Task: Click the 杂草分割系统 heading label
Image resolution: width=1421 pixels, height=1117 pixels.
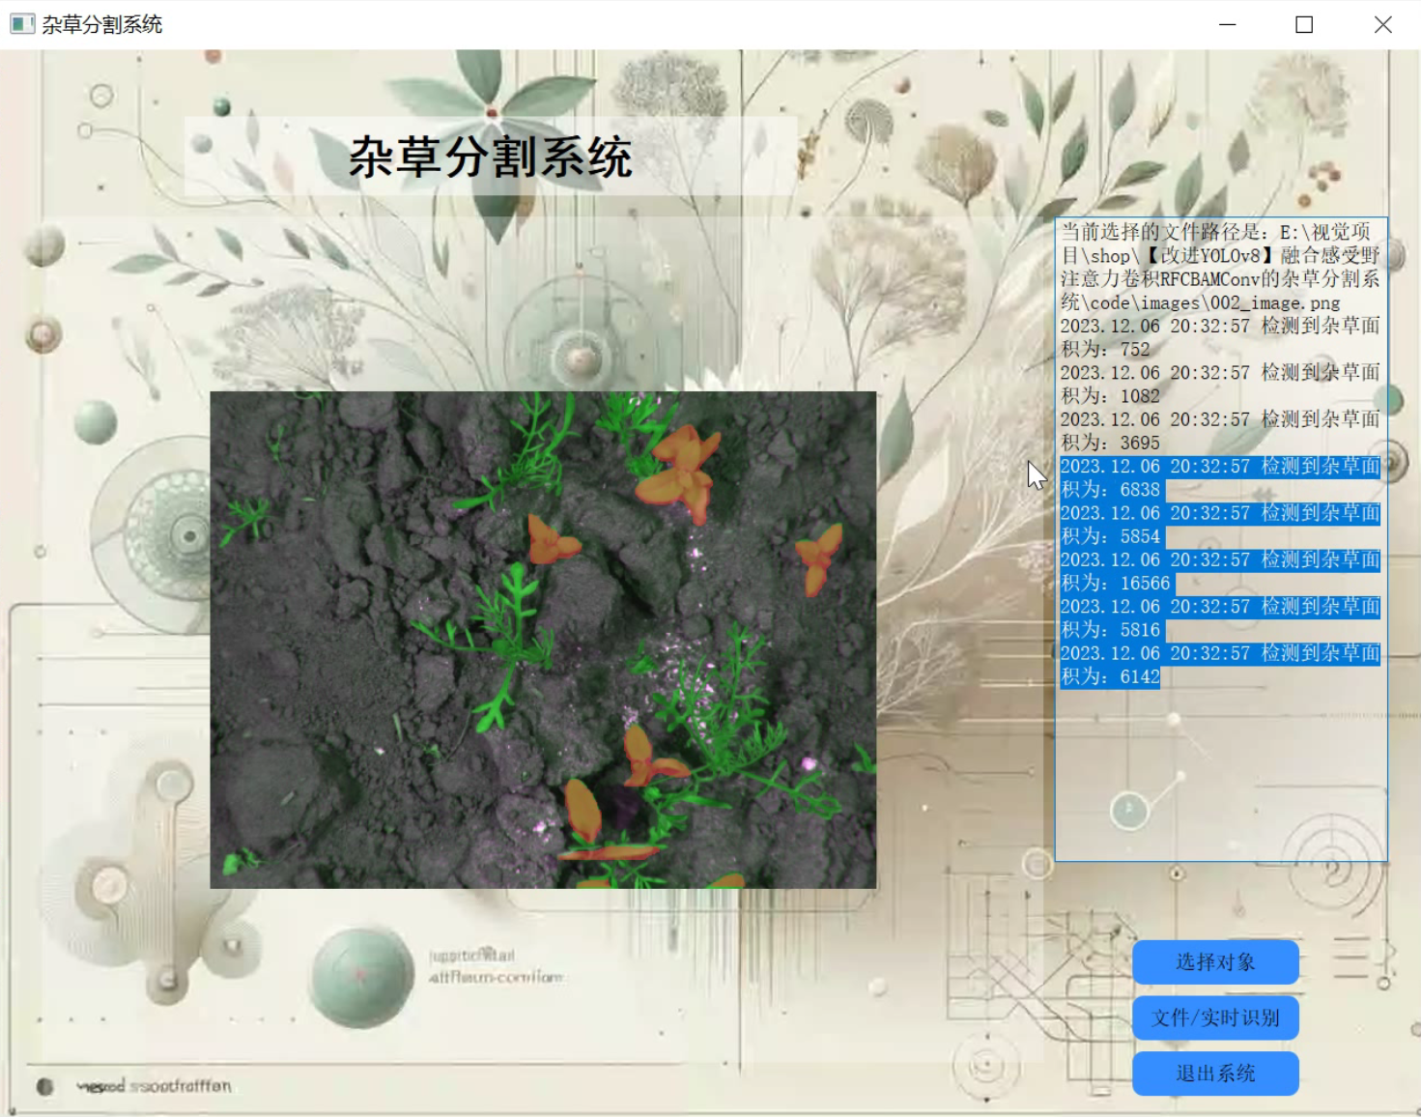Action: [x=491, y=157]
